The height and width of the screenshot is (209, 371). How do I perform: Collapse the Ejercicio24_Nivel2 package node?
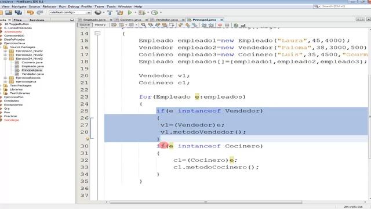point(5,59)
